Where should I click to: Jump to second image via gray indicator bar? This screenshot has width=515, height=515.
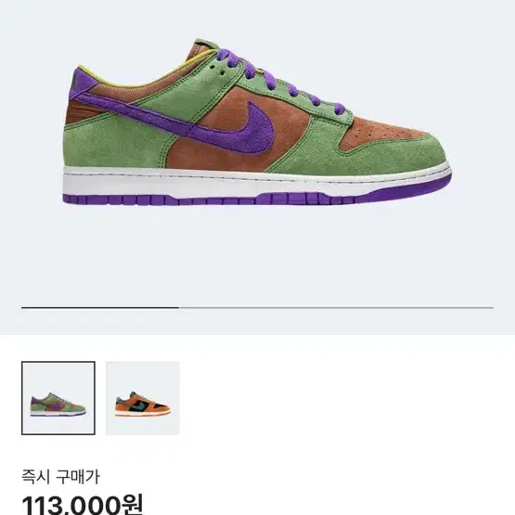coord(336,308)
